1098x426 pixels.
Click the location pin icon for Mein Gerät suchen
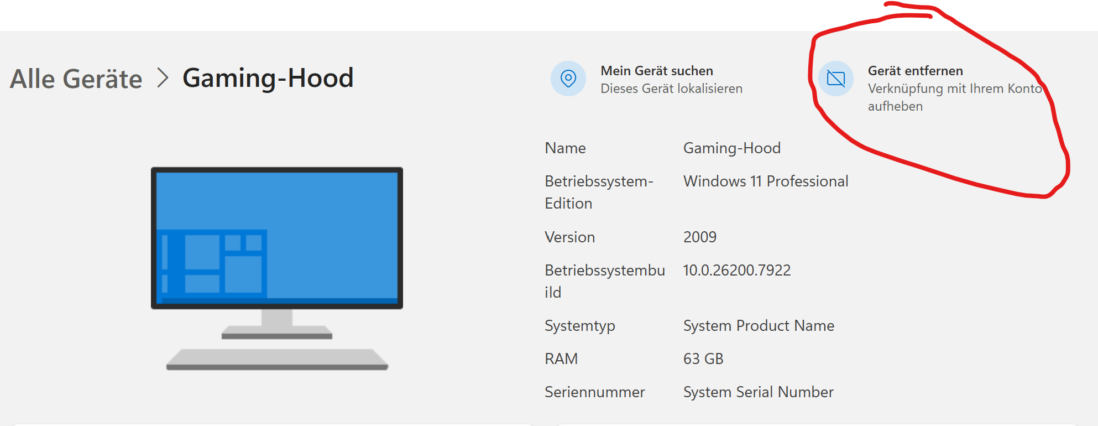pyautogui.click(x=568, y=79)
